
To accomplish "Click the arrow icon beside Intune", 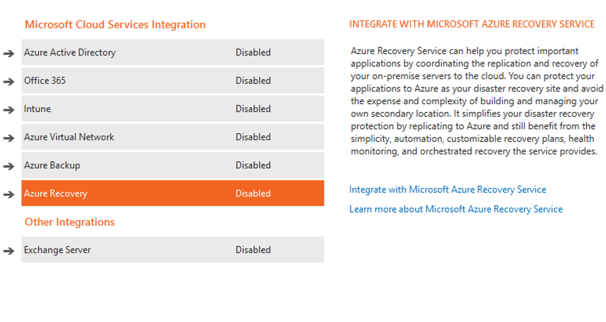I will click(9, 110).
